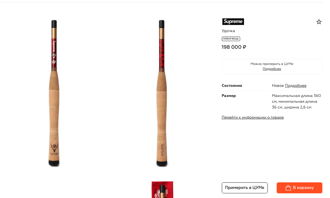Click the Размер label
This screenshot has height=198, width=330.
(x=229, y=96)
